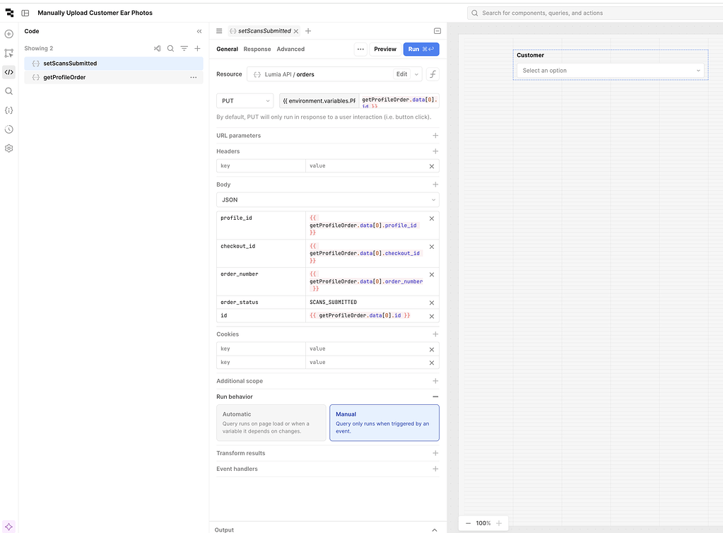
Task: Click the filter icon in Code panel
Action: click(x=184, y=49)
